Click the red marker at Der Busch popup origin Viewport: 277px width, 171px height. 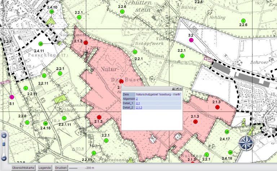click(121, 81)
